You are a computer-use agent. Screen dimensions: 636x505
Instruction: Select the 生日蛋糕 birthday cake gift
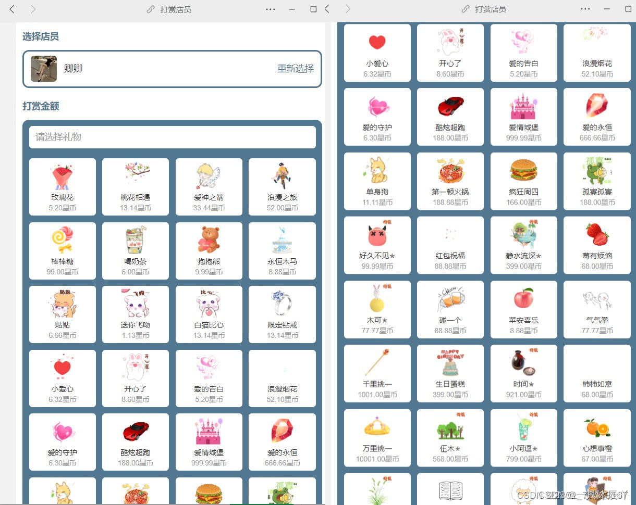[x=450, y=374]
